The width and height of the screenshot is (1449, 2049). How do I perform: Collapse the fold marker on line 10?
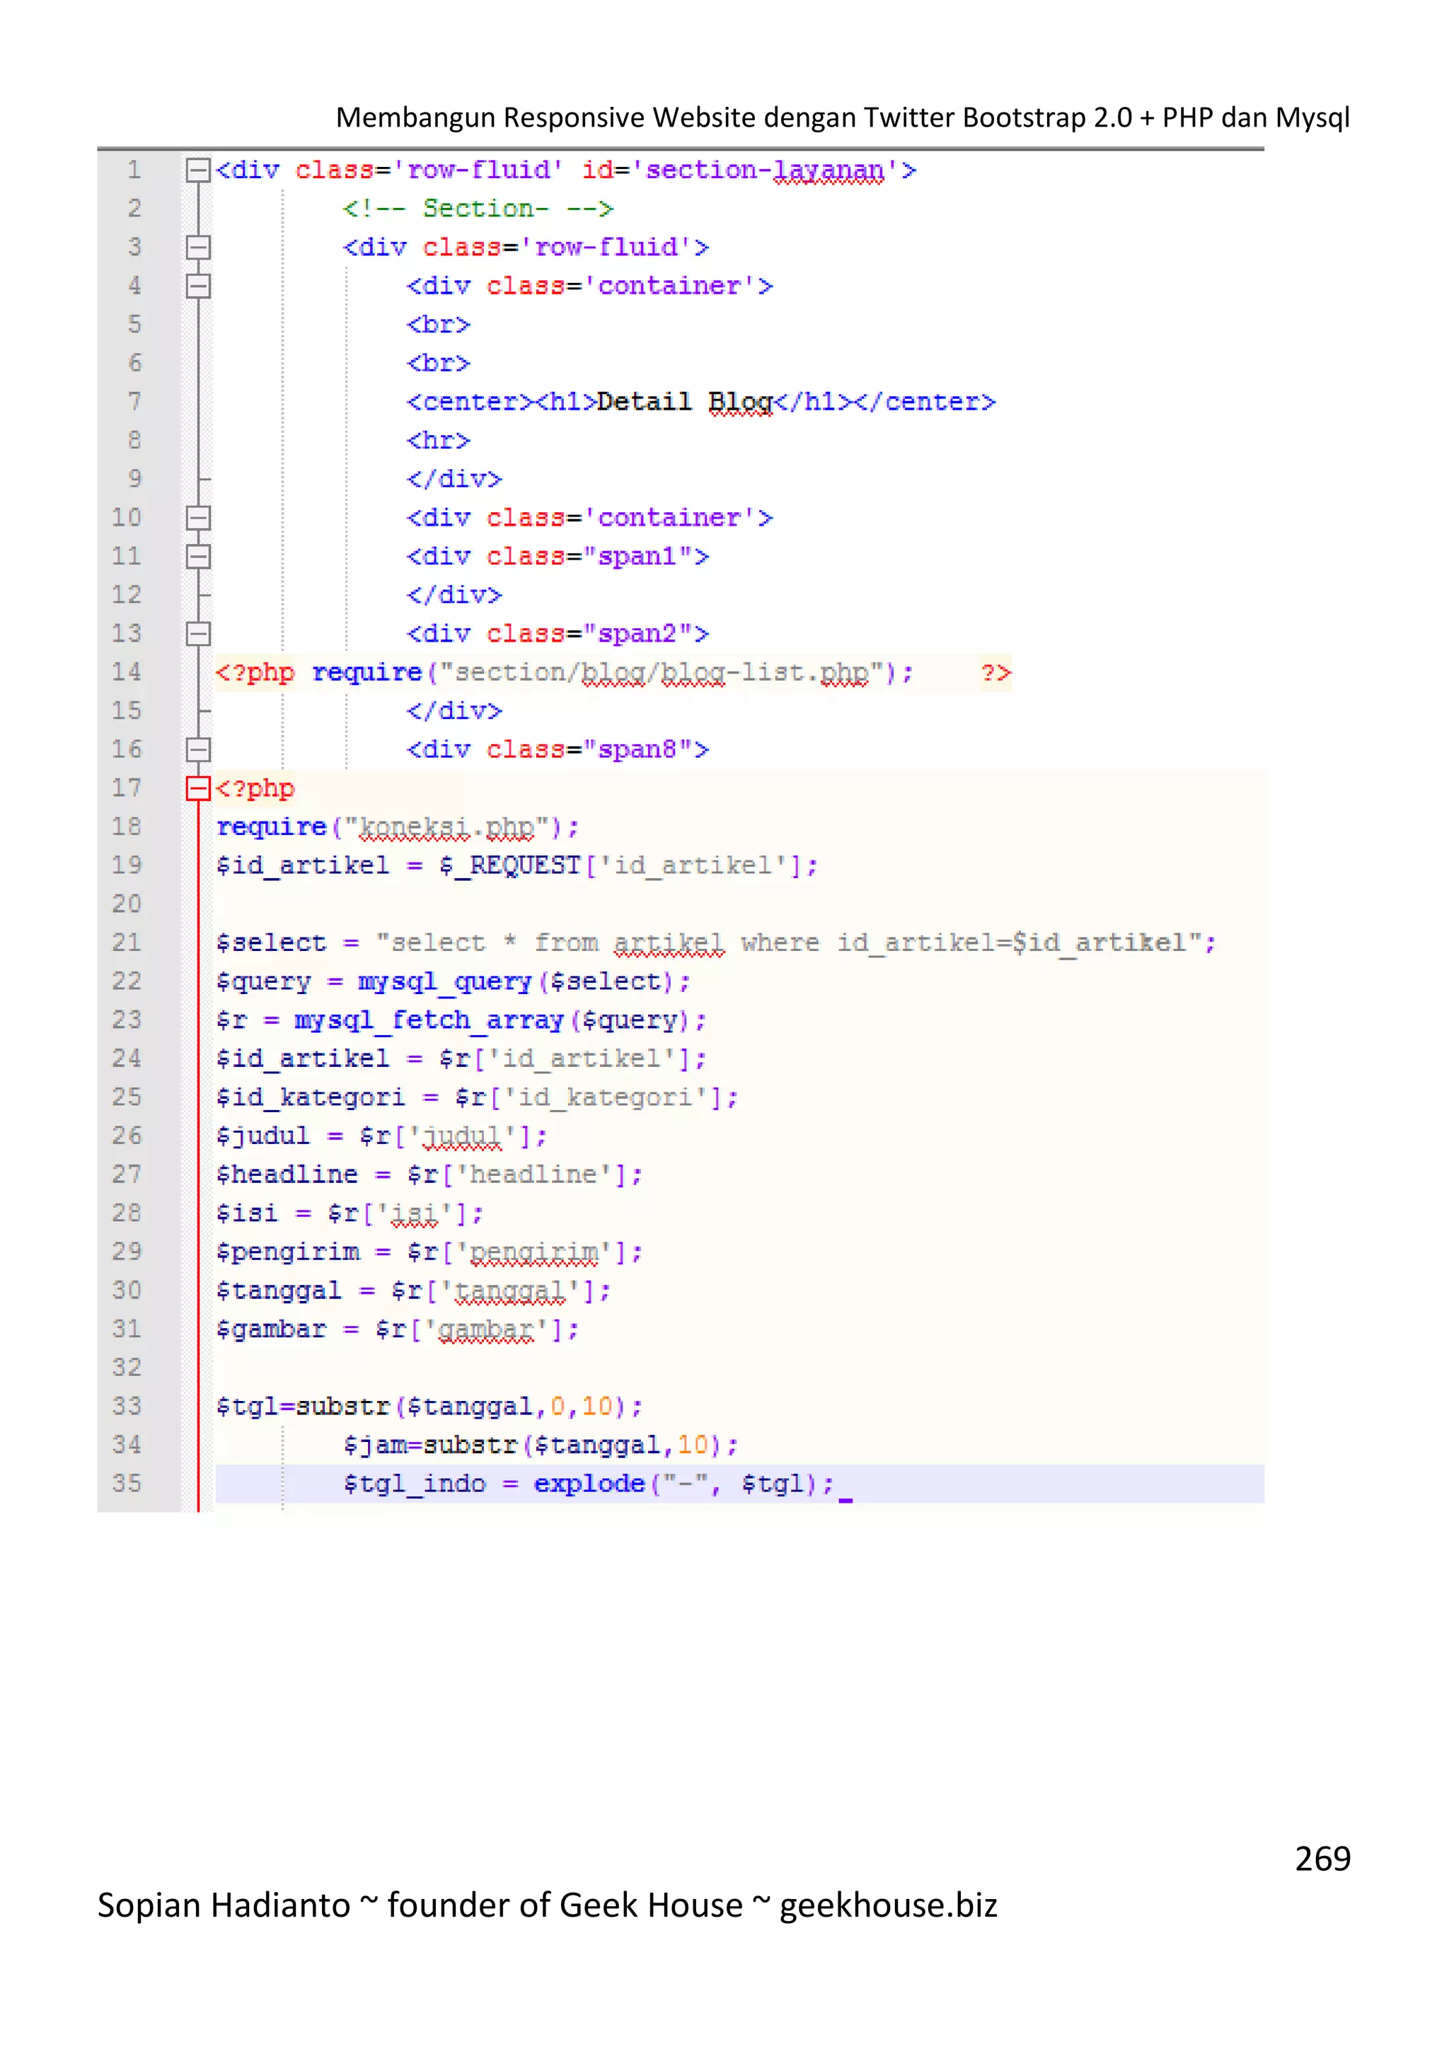(x=197, y=518)
